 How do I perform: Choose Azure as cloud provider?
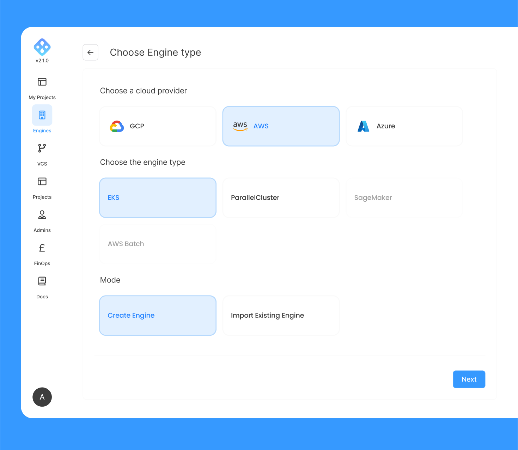pyautogui.click(x=404, y=126)
